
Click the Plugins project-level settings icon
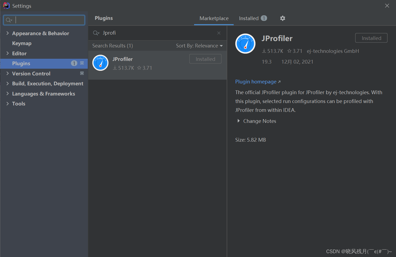pyautogui.click(x=82, y=63)
